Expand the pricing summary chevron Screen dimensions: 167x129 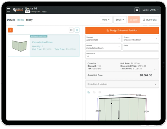click(x=155, y=70)
